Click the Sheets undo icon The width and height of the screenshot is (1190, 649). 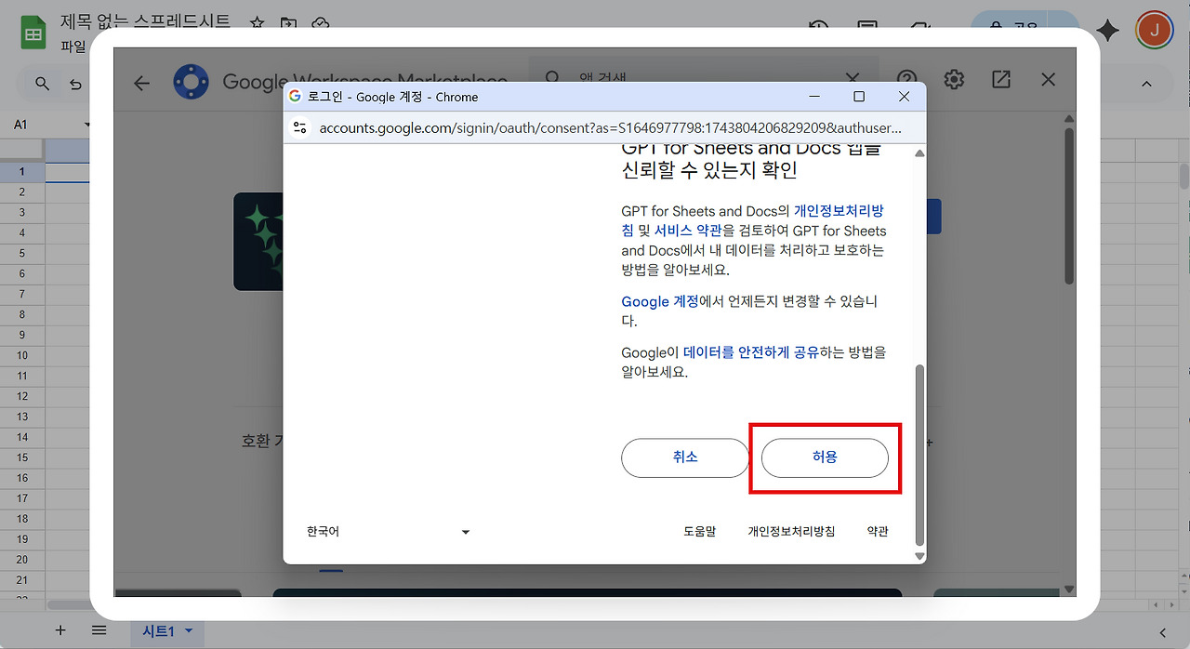pyautogui.click(x=76, y=84)
